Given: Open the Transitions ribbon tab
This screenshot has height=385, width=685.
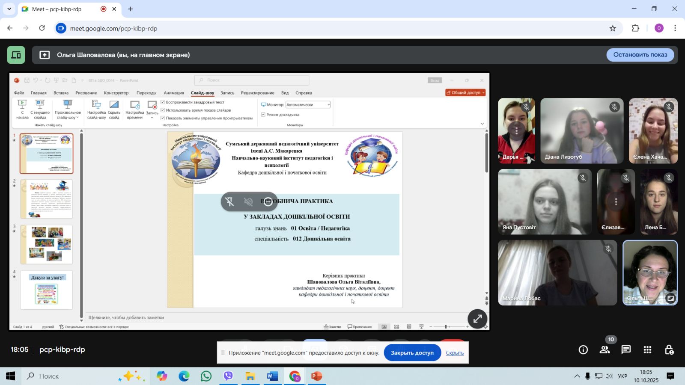Looking at the screenshot, I should pyautogui.click(x=146, y=93).
